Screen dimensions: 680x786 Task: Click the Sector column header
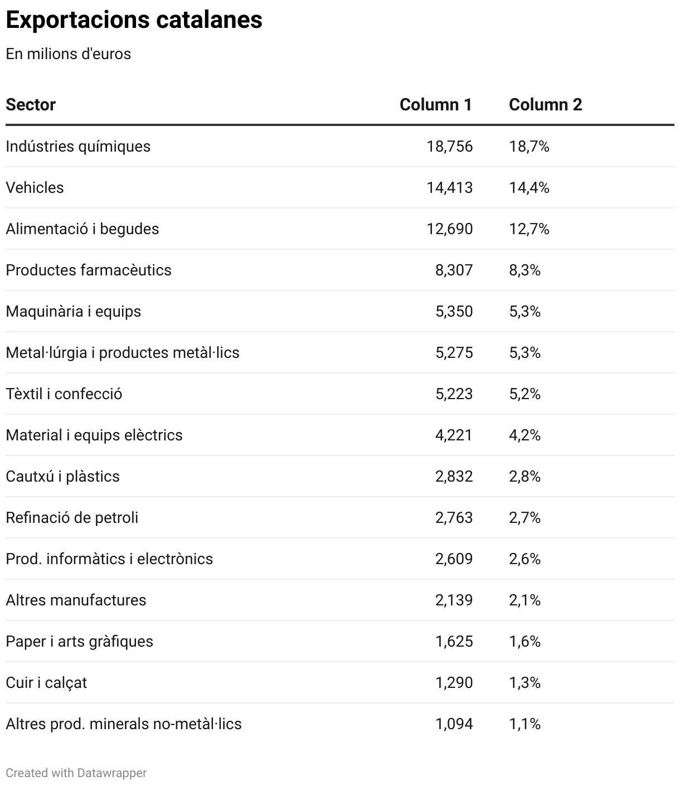[x=31, y=105]
